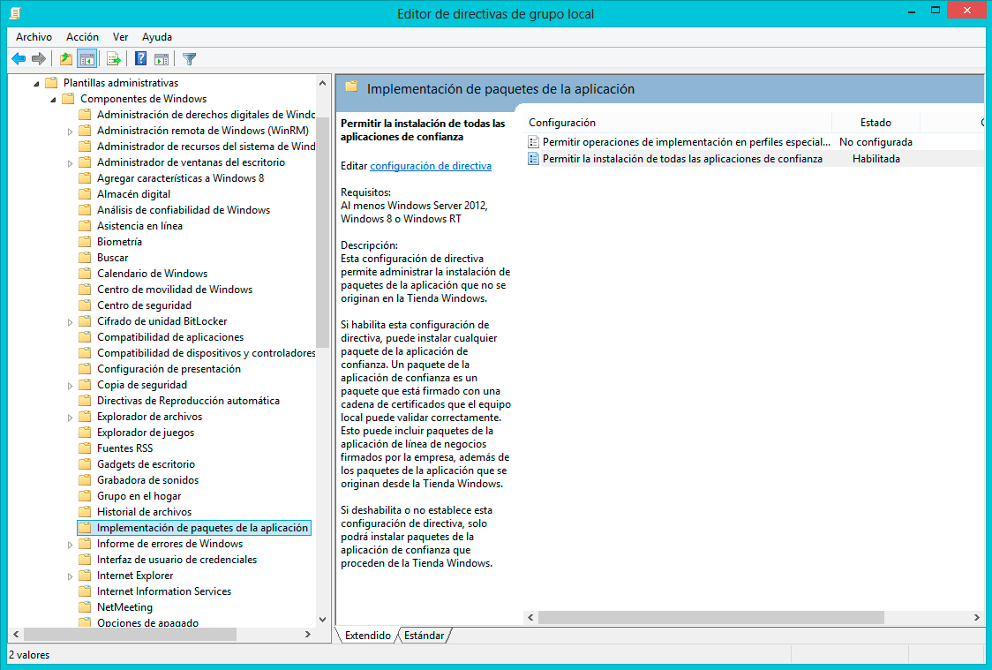Click folder icon beside NetMeeting
Screen dimensions: 992x670
click(85, 606)
